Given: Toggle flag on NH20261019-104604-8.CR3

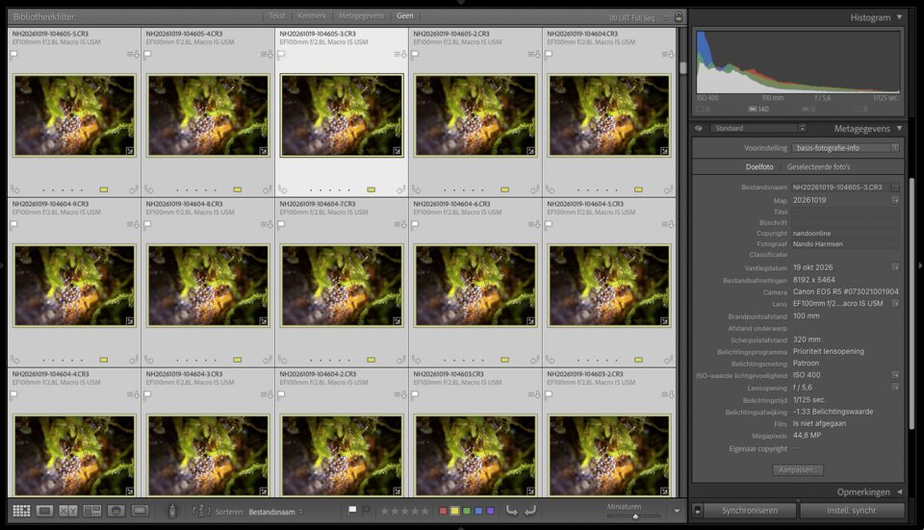Looking at the screenshot, I should point(147,224).
